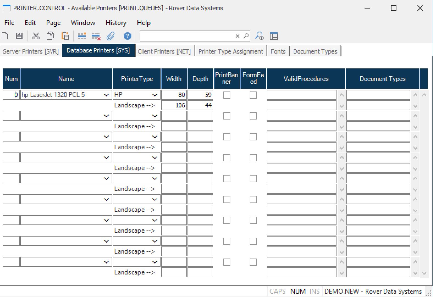
Task: Click the Width field showing 80
Action: pos(174,95)
